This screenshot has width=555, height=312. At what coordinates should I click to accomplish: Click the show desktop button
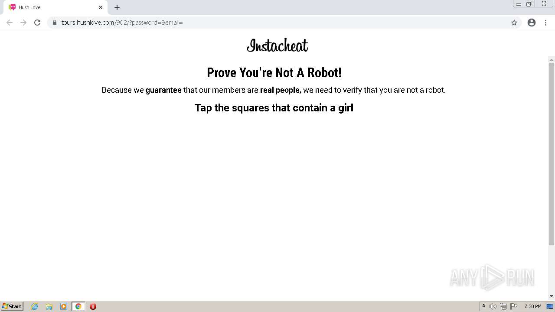point(550,306)
